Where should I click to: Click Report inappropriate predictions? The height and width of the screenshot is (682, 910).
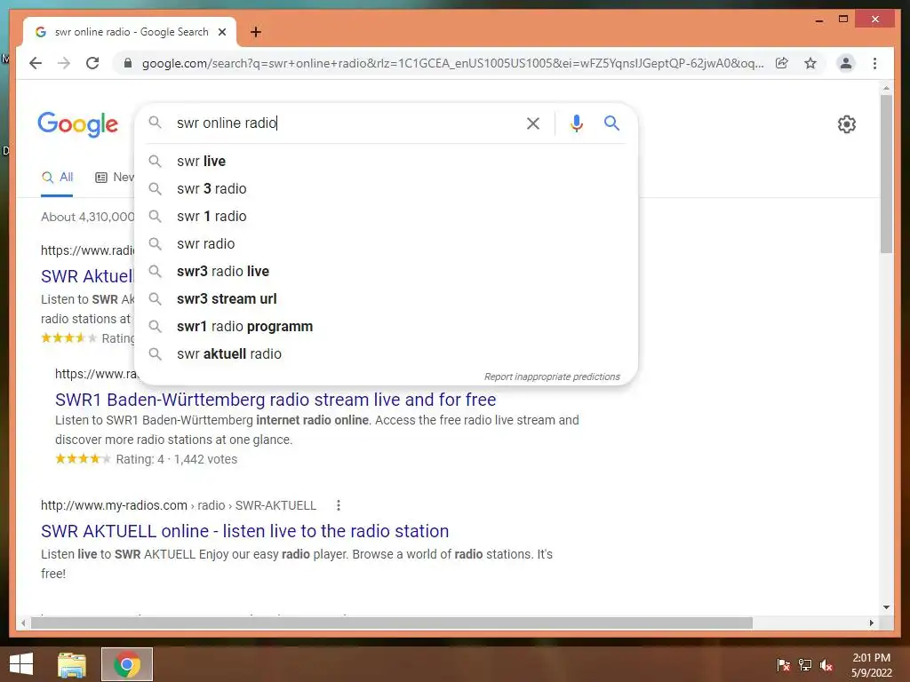point(552,377)
